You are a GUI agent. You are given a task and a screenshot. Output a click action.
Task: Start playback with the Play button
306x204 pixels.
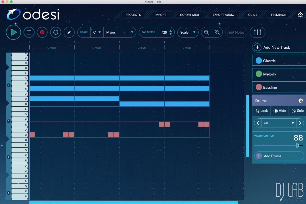click(13, 32)
